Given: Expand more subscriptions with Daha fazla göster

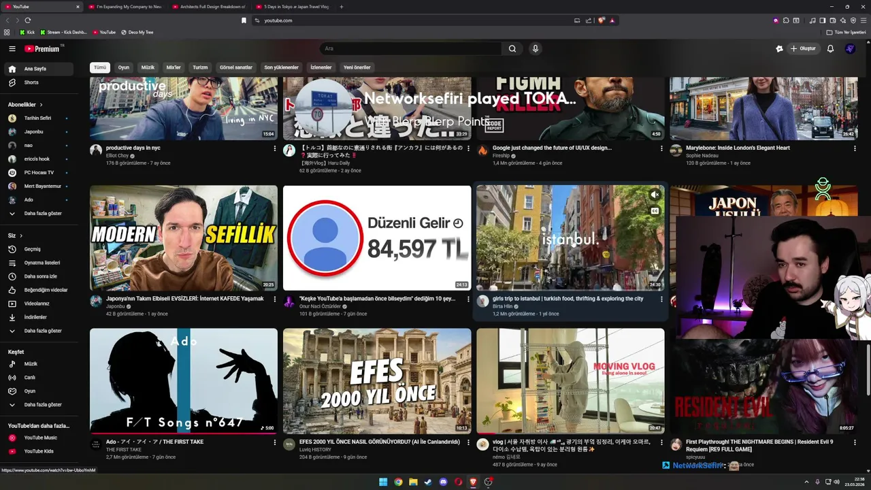Looking at the screenshot, I should tap(39, 214).
